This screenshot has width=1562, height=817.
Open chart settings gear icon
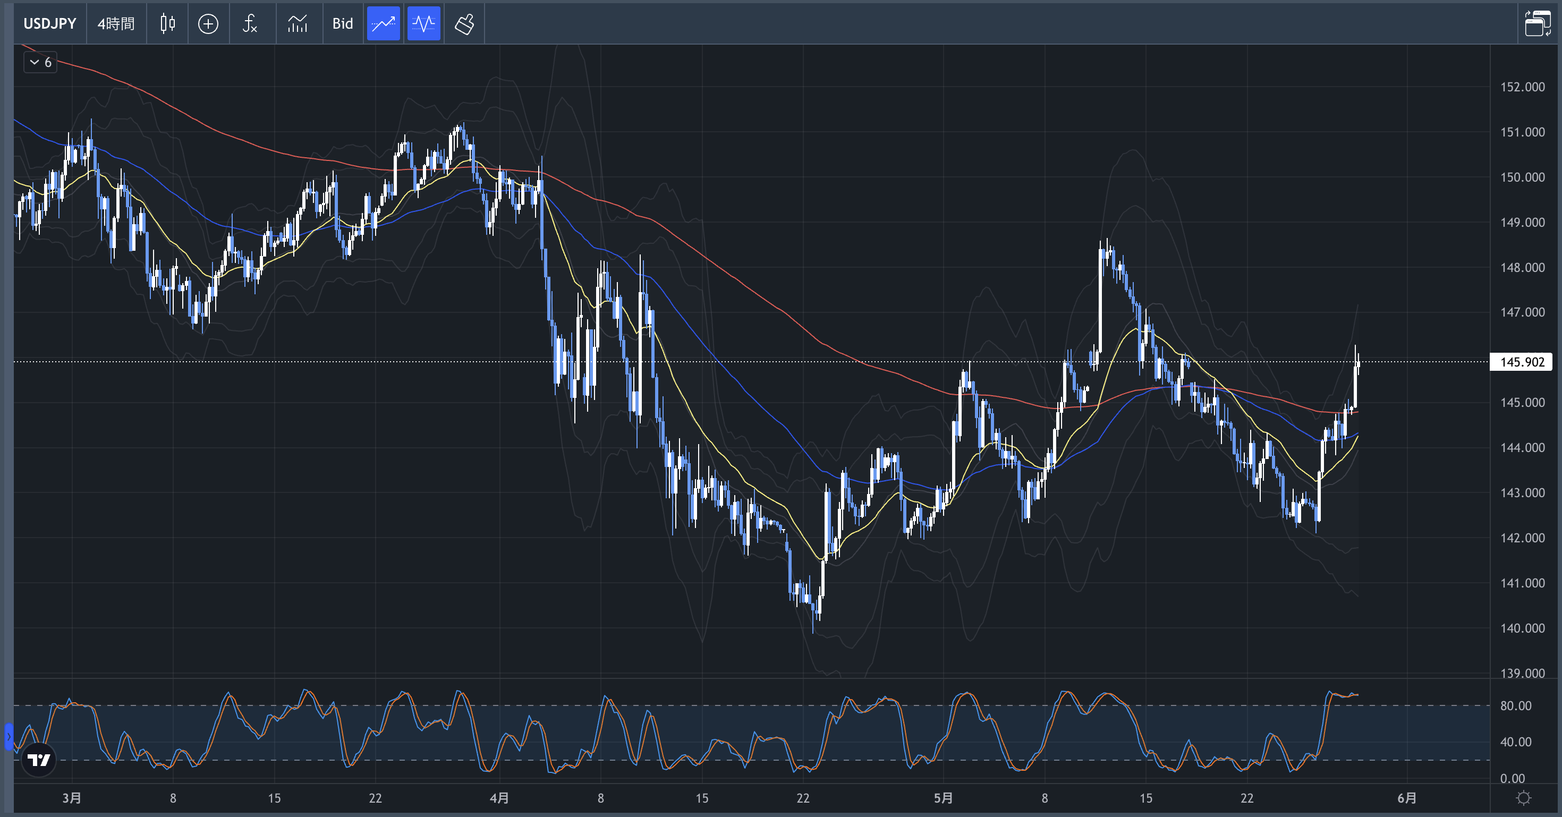1523,798
